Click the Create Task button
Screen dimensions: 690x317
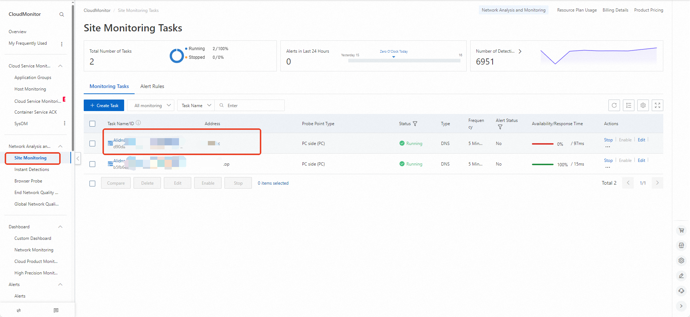click(x=104, y=106)
